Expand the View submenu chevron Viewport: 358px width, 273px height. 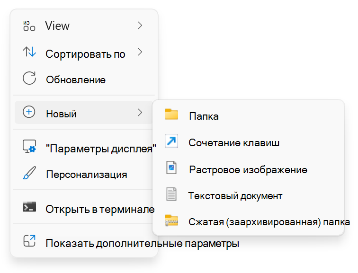pyautogui.click(x=140, y=26)
